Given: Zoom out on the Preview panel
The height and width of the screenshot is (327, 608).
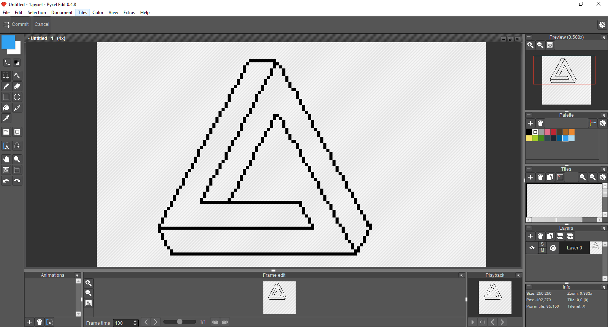Looking at the screenshot, I should pos(540,45).
